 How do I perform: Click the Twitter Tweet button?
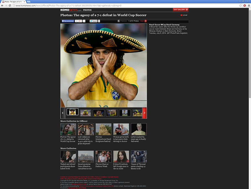tap(93, 21)
